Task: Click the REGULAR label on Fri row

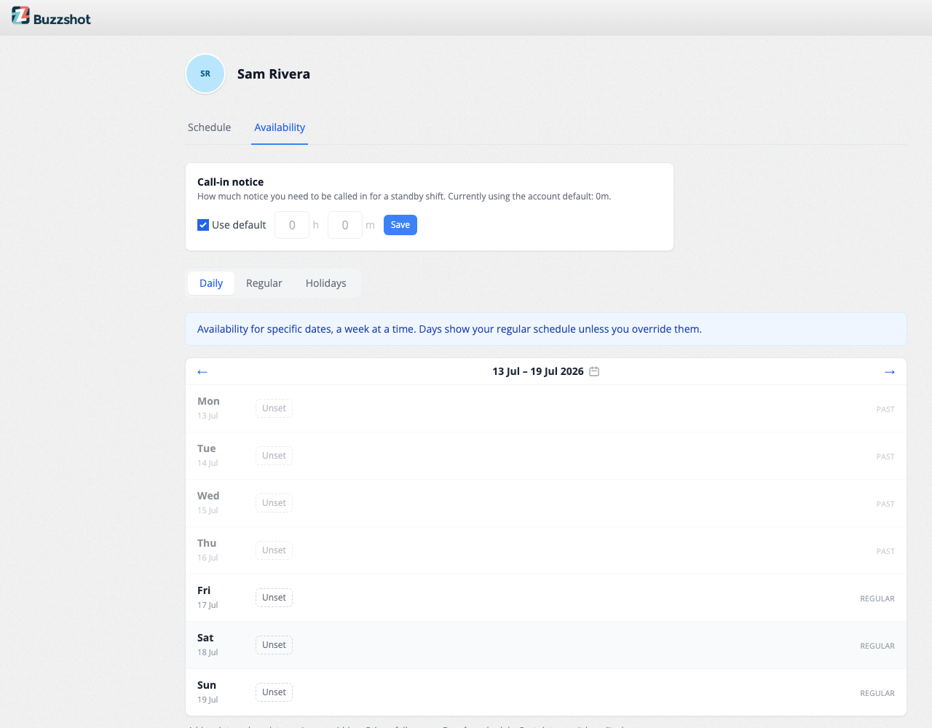Action: click(877, 598)
